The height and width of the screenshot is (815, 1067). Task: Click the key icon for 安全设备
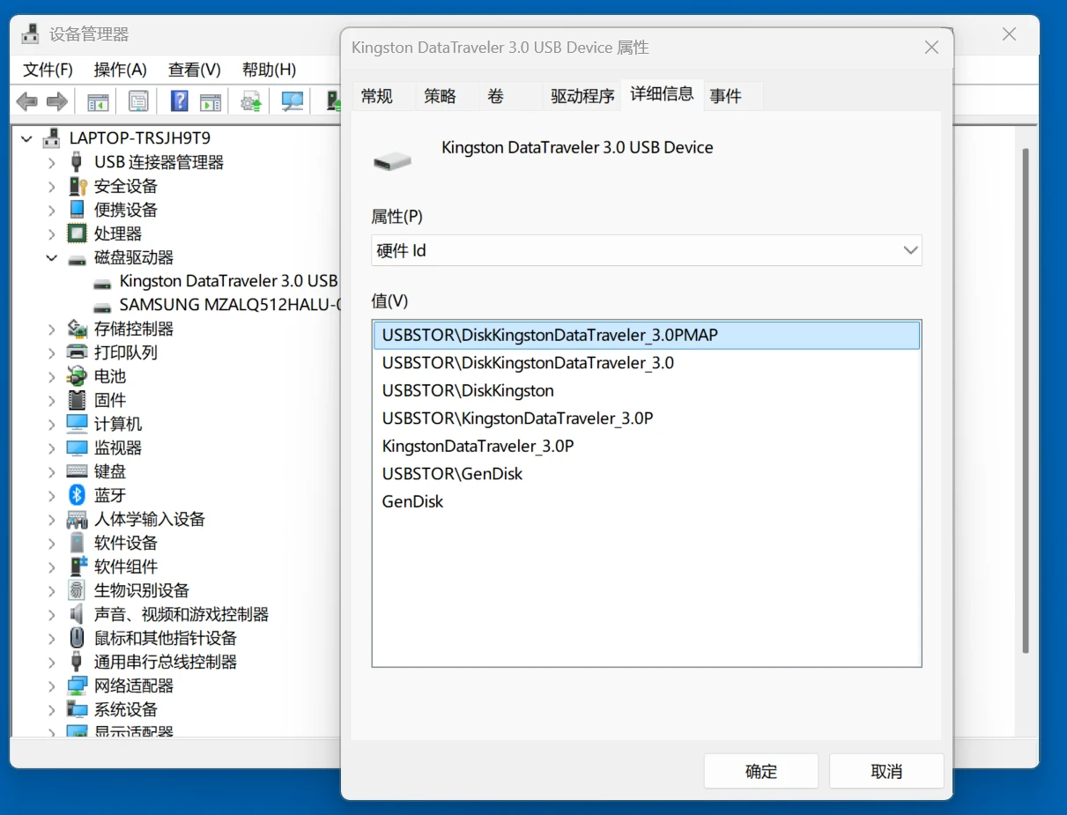click(78, 186)
